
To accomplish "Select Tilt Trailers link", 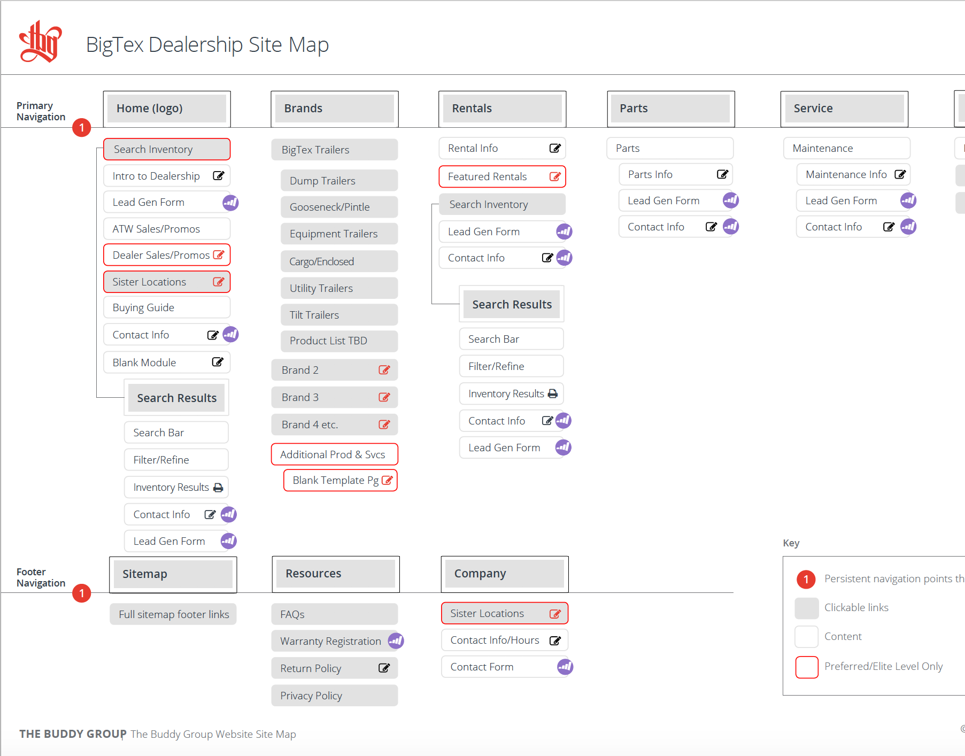I will pyautogui.click(x=339, y=315).
